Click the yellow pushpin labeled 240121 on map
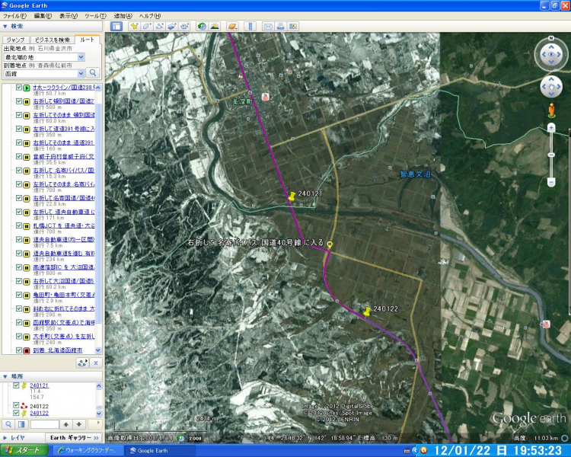 (x=292, y=196)
